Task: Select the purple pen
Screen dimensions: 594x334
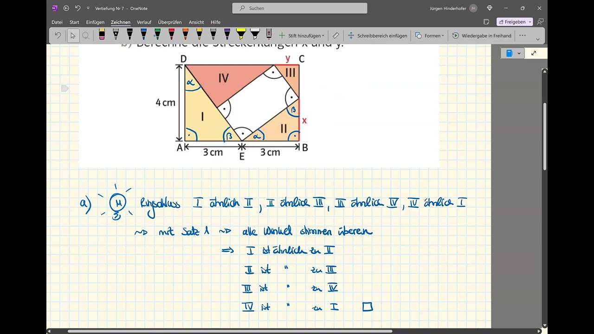Action: (227, 35)
